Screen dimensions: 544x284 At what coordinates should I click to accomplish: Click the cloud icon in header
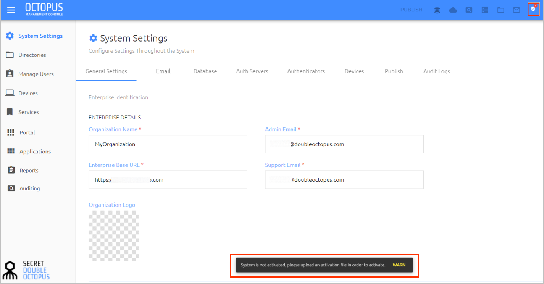pos(453,10)
